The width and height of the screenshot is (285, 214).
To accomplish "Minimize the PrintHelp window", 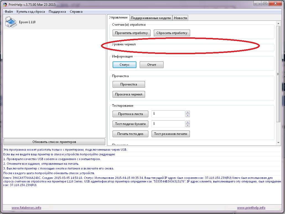I will pos(258,3).
